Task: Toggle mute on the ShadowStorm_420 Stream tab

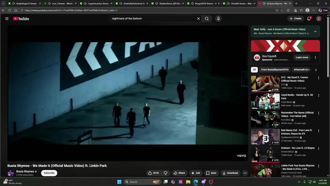Action: (x=156, y=4)
